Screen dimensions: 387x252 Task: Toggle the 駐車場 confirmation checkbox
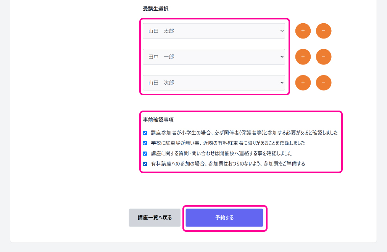(x=145, y=143)
